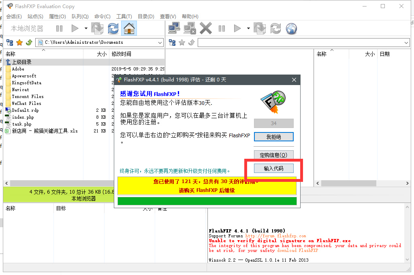Open the 工具(T) menu
The width and height of the screenshot is (414, 275).
(124, 17)
